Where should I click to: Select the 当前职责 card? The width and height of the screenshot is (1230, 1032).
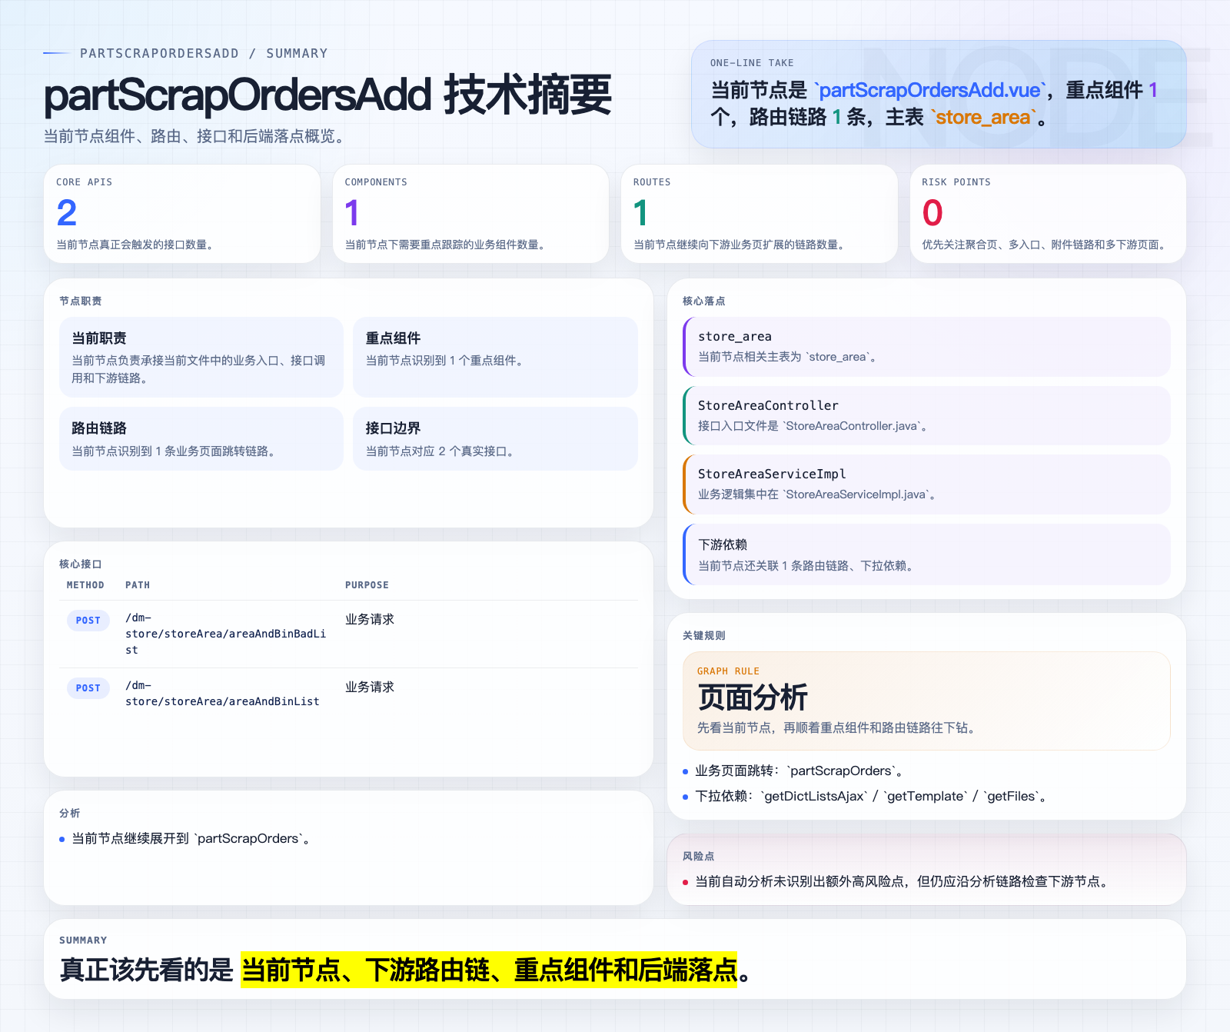point(201,357)
